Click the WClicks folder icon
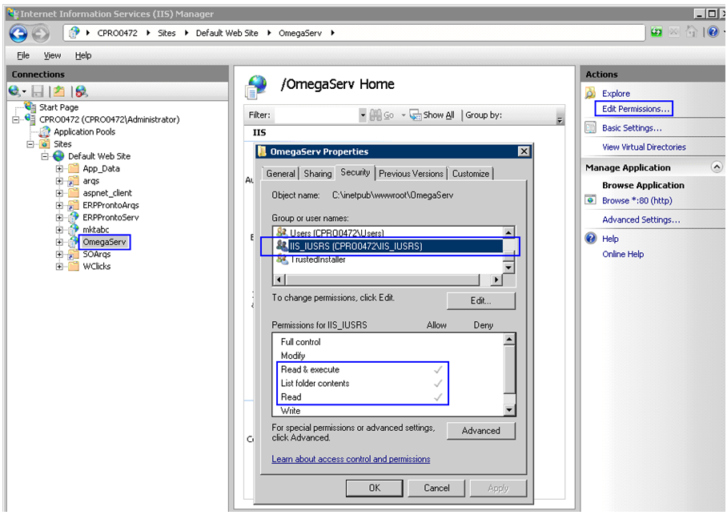 click(73, 267)
